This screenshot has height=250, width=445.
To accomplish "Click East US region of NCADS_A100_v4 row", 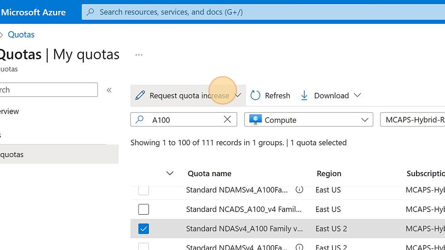I will [x=328, y=209].
